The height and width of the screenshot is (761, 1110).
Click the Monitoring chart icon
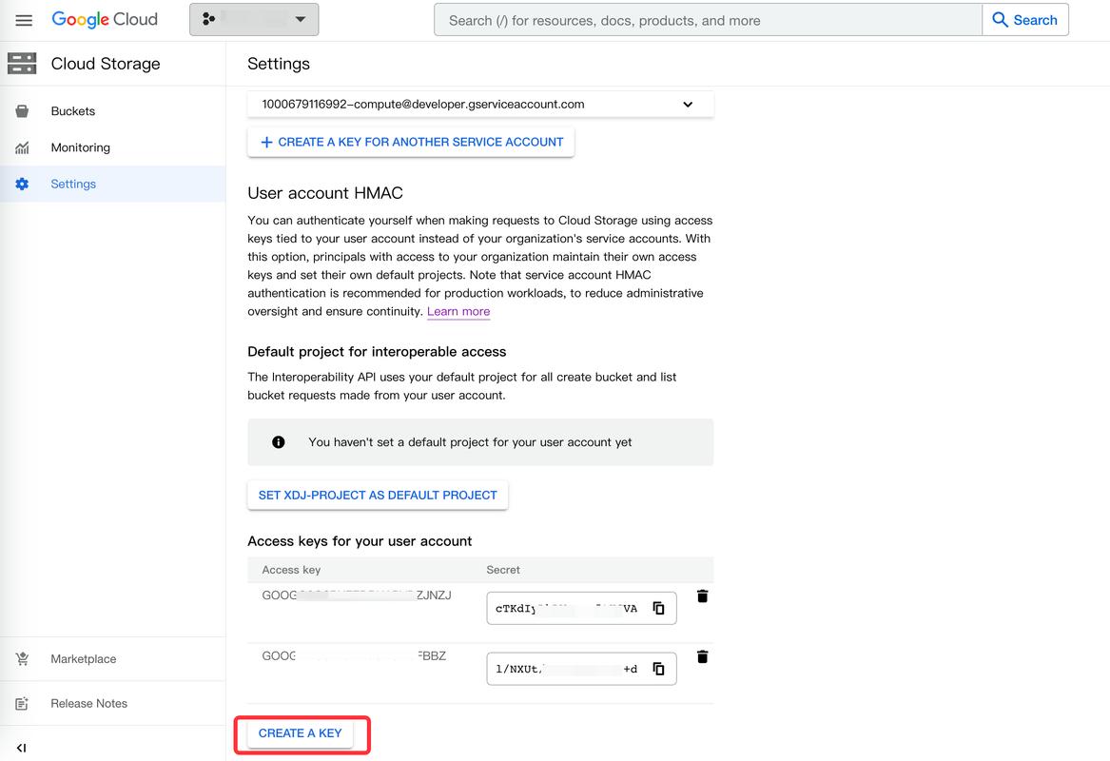click(22, 146)
